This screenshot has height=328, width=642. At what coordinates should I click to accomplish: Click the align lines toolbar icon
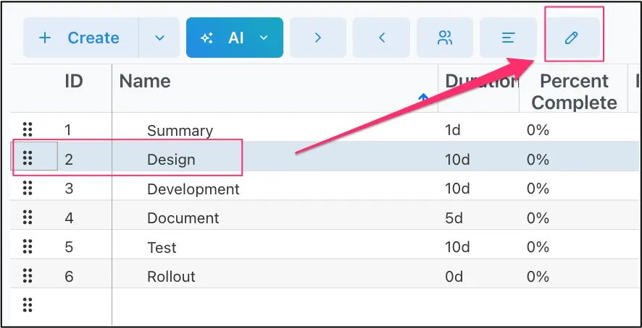(508, 38)
